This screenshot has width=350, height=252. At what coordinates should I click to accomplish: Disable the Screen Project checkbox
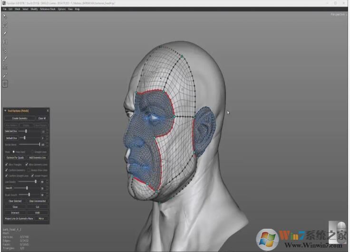tap(32, 176)
